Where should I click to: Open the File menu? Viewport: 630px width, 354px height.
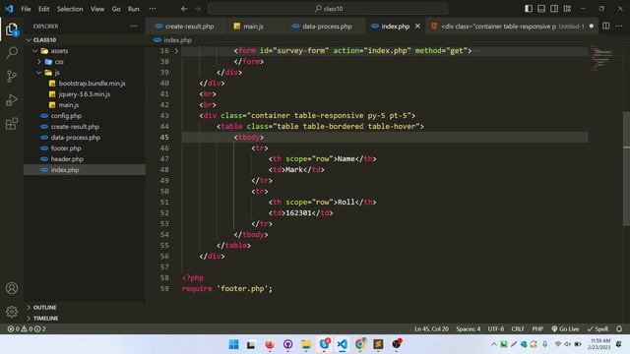tap(26, 9)
